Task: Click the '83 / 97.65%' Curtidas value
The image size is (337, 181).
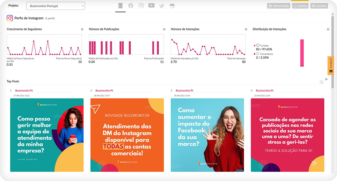Action: 264,49
